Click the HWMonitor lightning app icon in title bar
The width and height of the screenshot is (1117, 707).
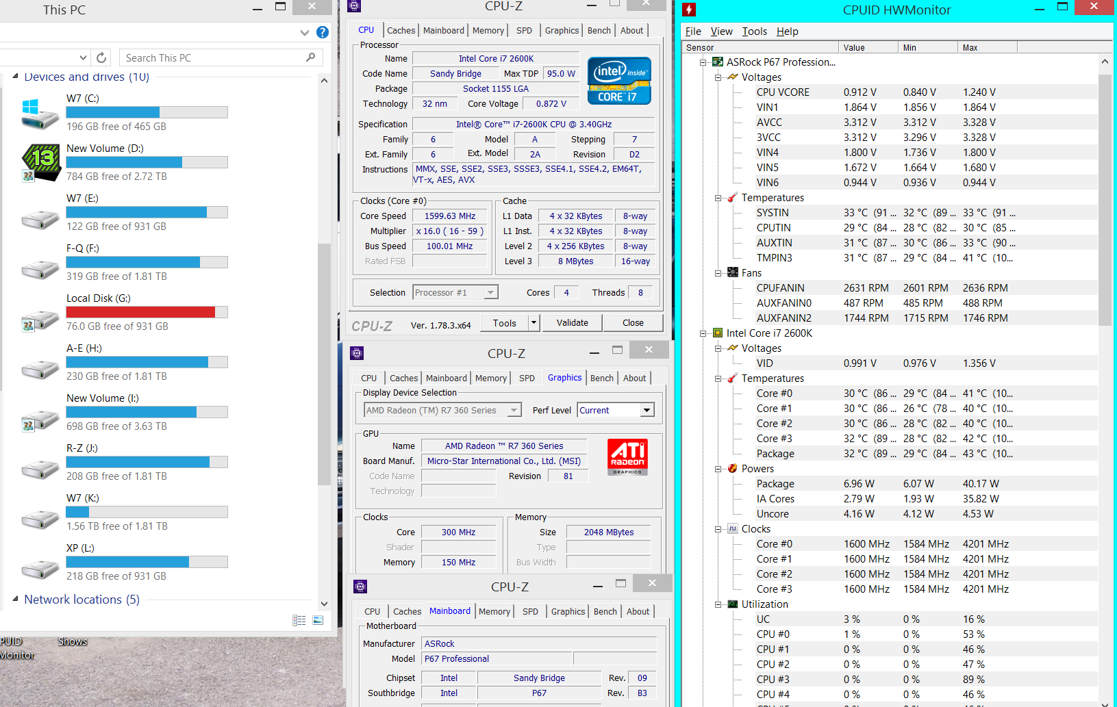click(x=689, y=10)
